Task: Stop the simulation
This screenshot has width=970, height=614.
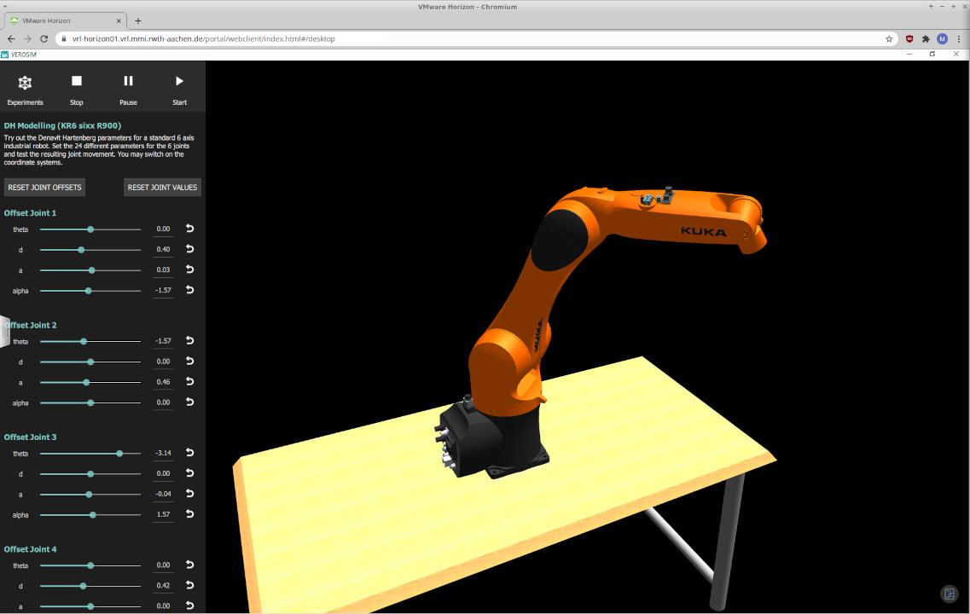Action: coord(76,90)
